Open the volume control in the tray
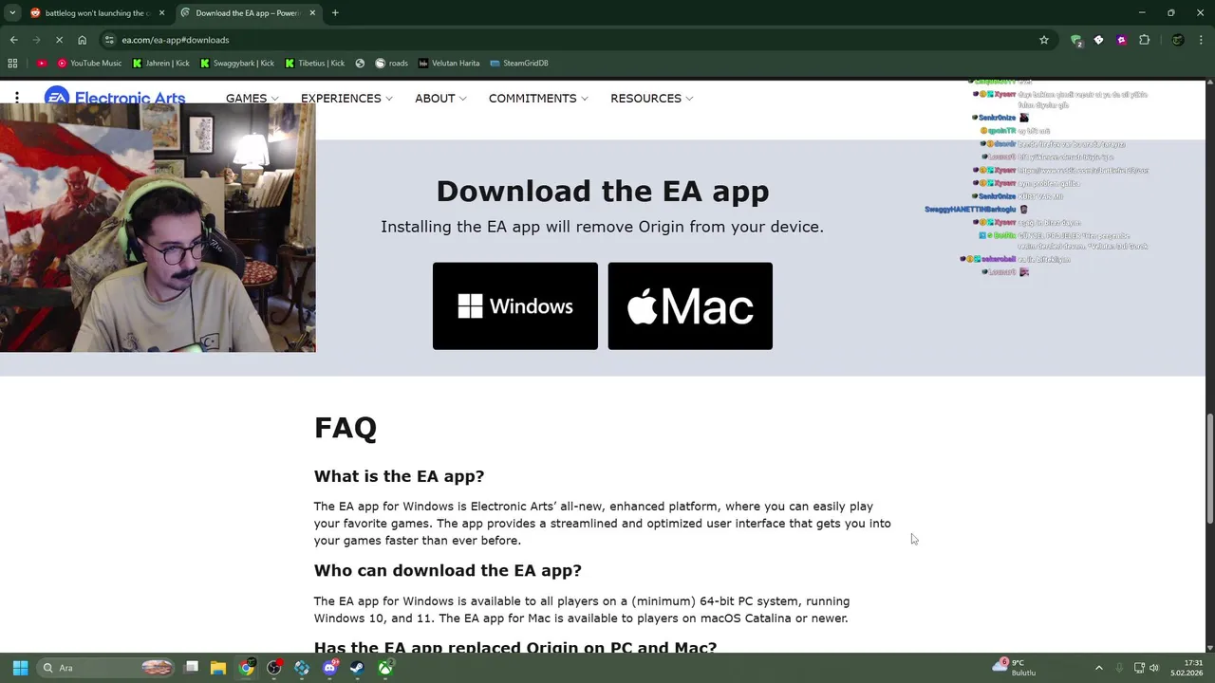Viewport: 1215px width, 683px height. pos(1154,668)
